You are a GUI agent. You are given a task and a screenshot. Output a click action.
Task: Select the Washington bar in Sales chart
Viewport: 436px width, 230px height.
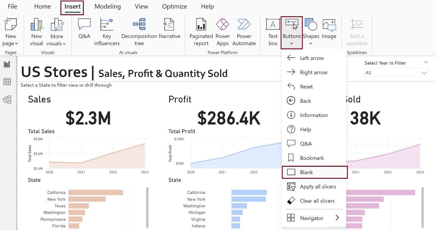click(x=77, y=213)
